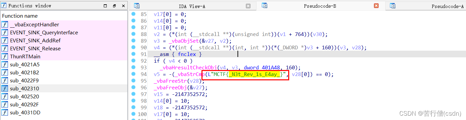Toggle breakpoint dot on line 85
The image size is (466, 120).
133,14
